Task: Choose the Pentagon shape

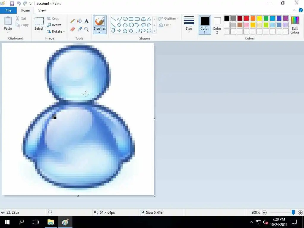Action: 125,25
